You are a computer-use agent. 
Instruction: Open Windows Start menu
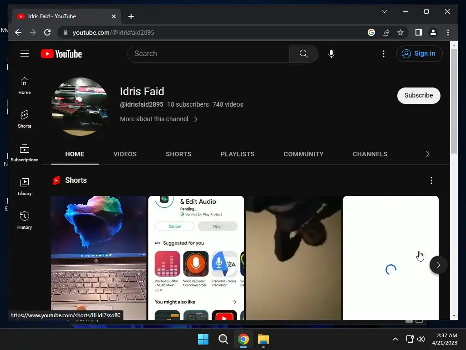tap(203, 339)
